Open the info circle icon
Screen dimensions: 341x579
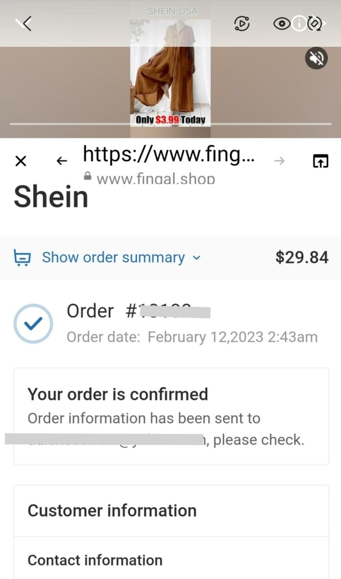pos(299,23)
